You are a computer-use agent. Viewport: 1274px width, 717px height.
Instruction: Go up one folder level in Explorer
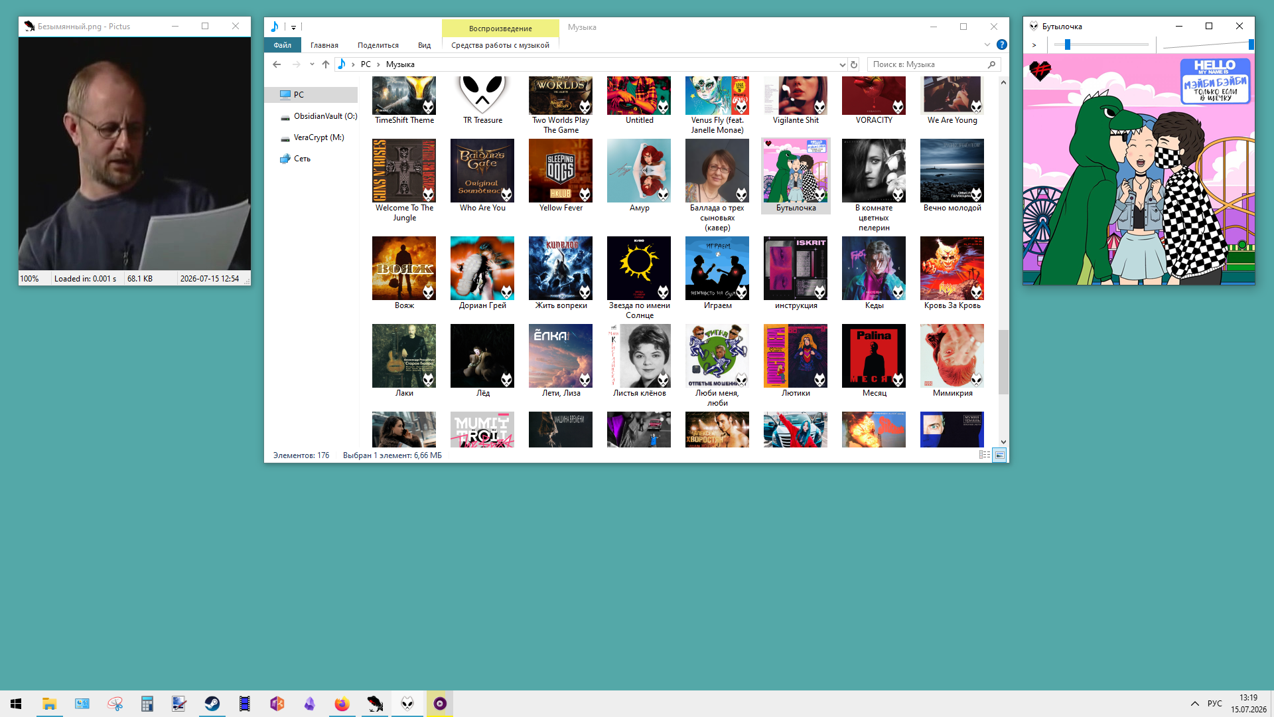326,64
